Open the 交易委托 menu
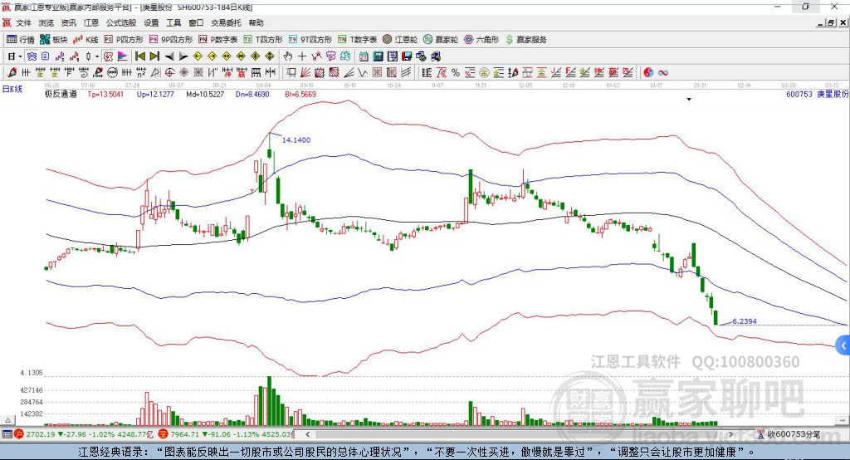The image size is (850, 460). click(x=226, y=22)
